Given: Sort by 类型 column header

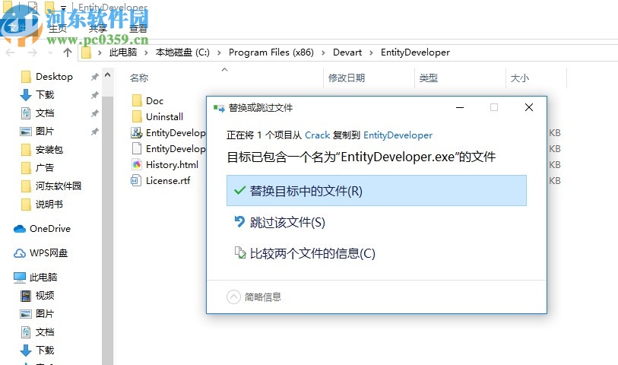Looking at the screenshot, I should tap(429, 78).
